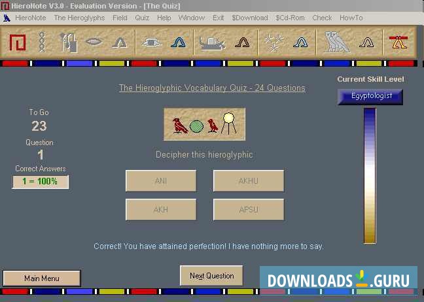
Task: Click the skill level gradient bar
Action: pyautogui.click(x=370, y=176)
